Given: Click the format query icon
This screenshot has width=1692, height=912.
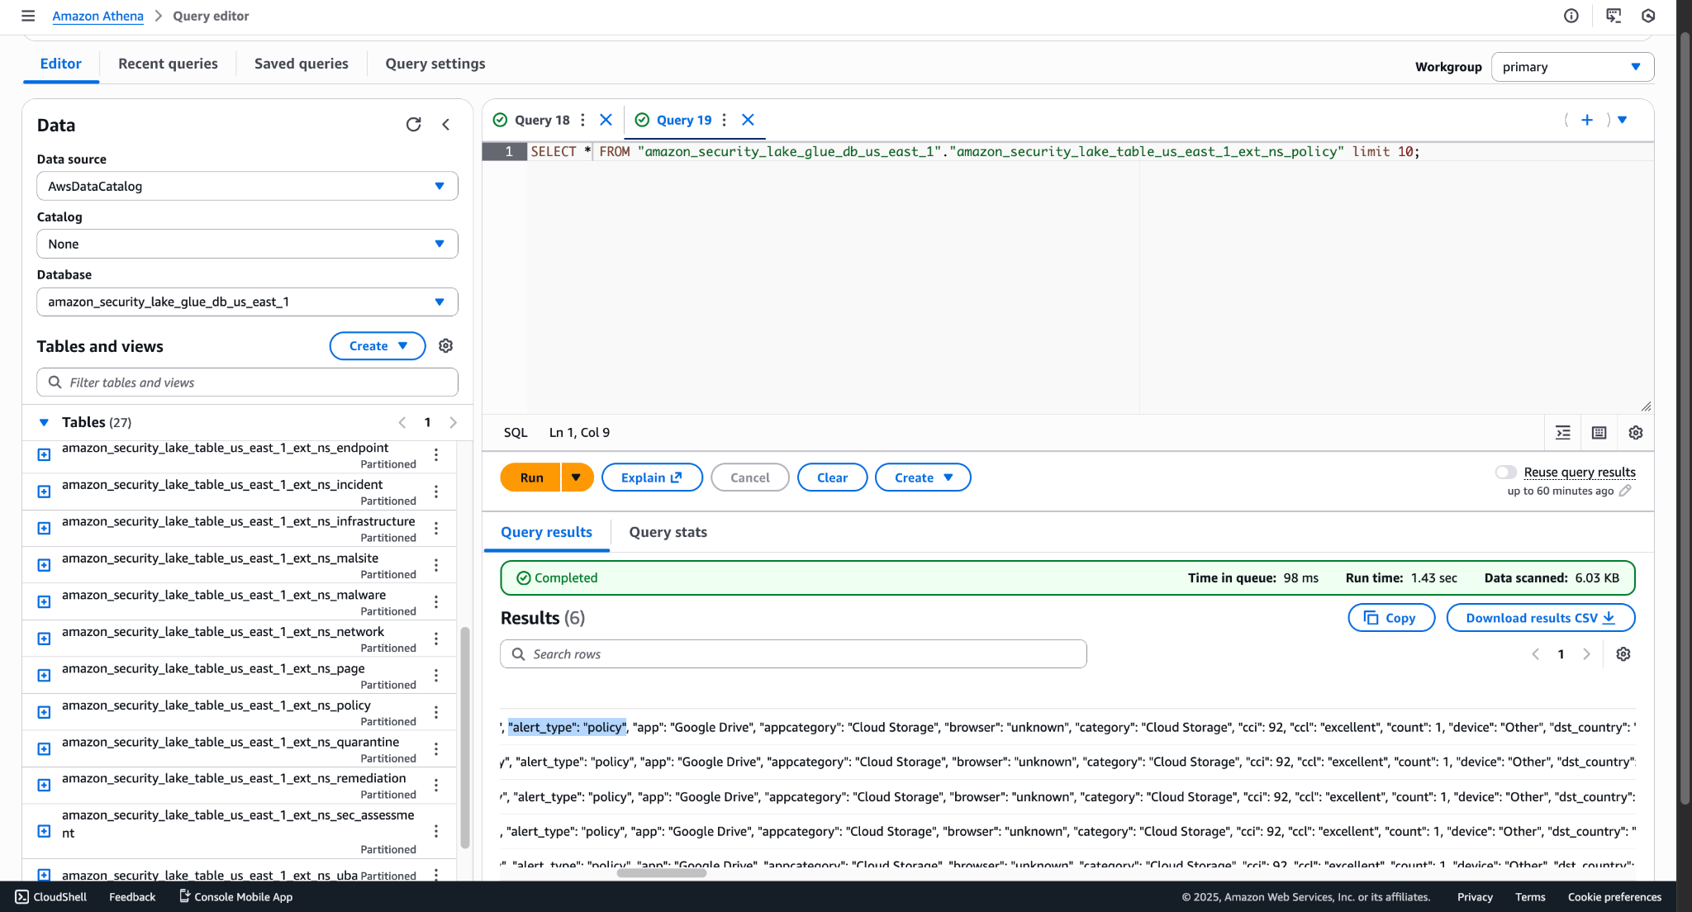Looking at the screenshot, I should pos(1563,433).
